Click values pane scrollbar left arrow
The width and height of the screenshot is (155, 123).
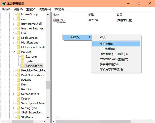click(x=54, y=121)
